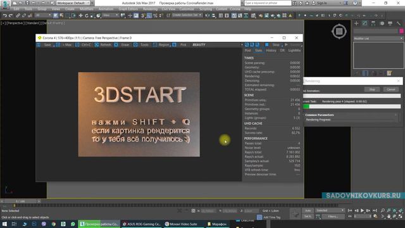
Task: Toggle Window/Crossing selection mode
Action: pyautogui.click(x=73, y=15)
